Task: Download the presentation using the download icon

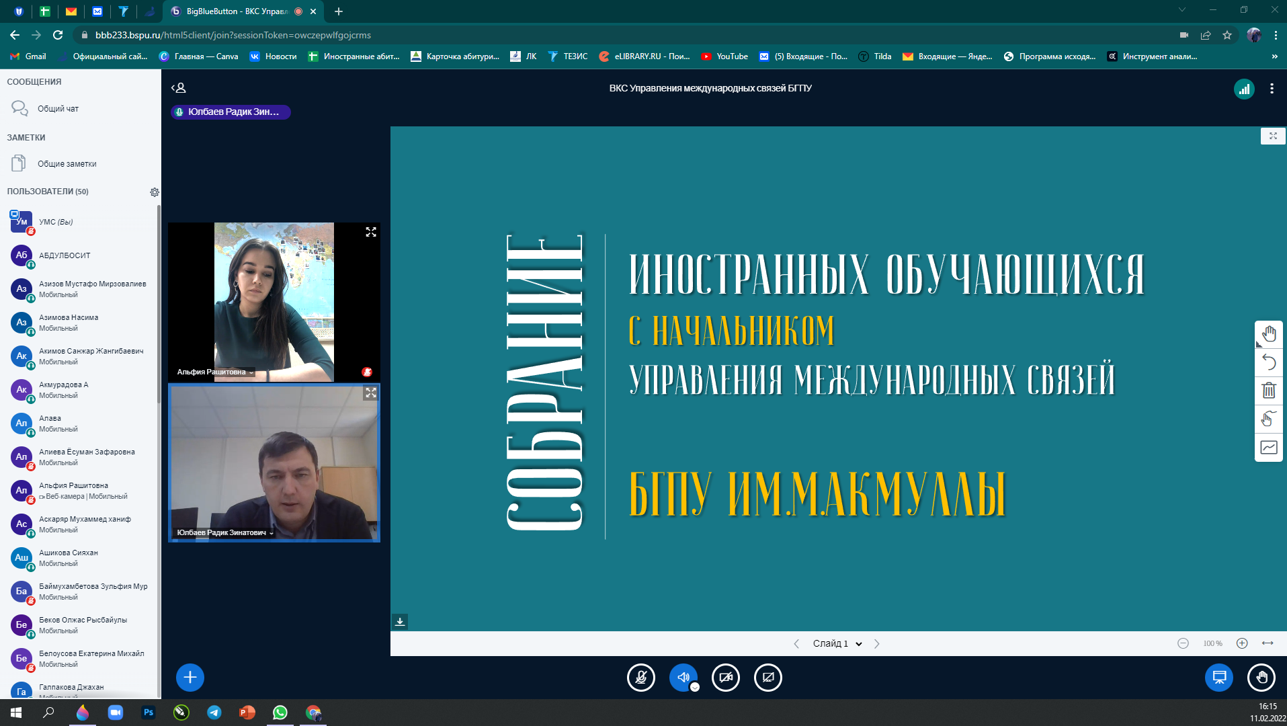Action: 400,622
